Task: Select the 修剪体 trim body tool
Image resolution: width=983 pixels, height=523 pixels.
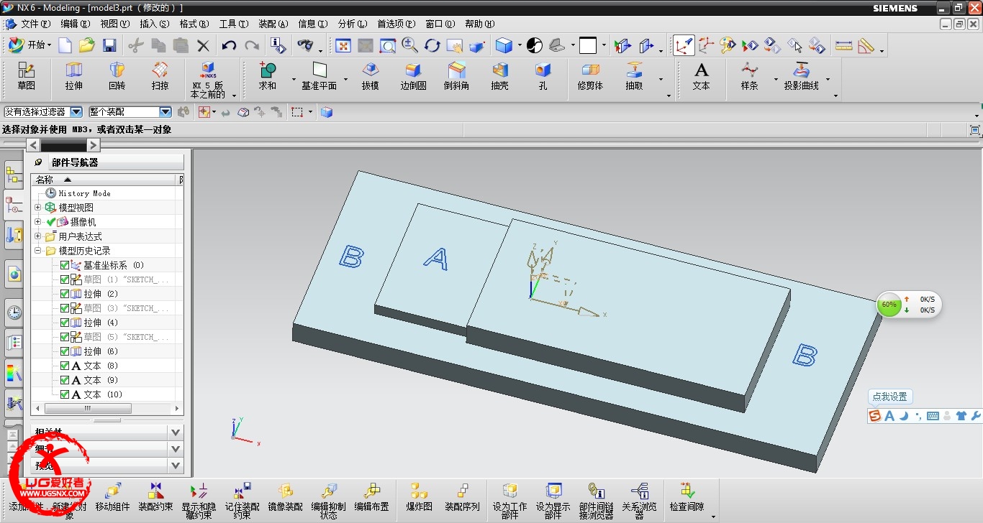Action: click(590, 77)
